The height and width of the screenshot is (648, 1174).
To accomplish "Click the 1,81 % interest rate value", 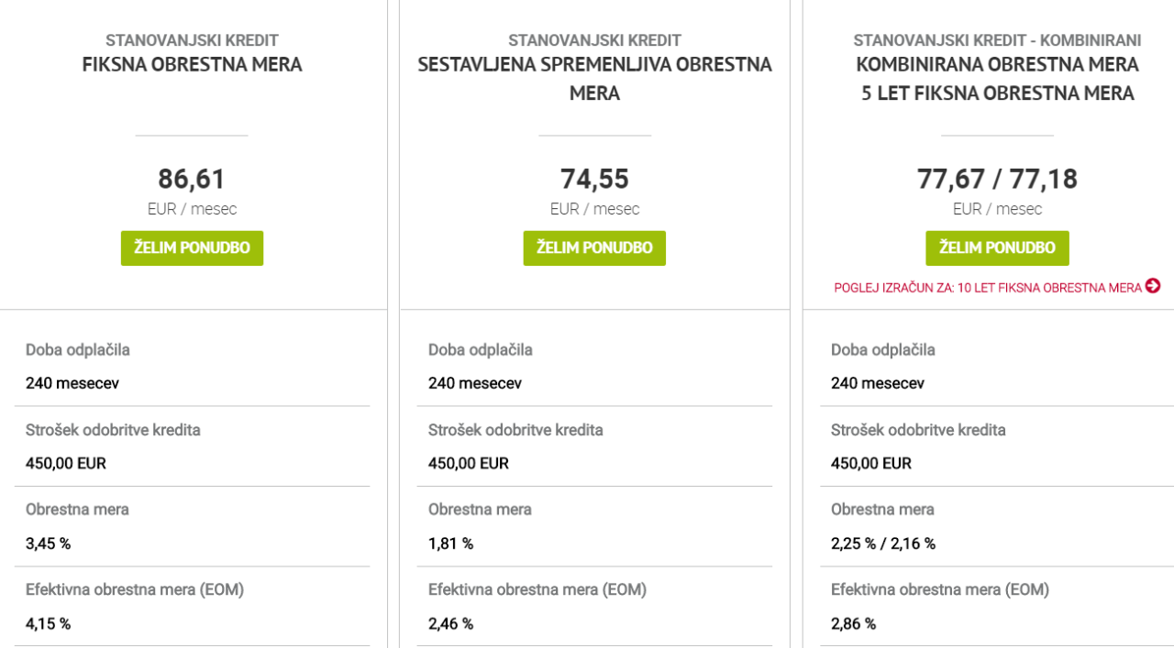I will point(451,544).
